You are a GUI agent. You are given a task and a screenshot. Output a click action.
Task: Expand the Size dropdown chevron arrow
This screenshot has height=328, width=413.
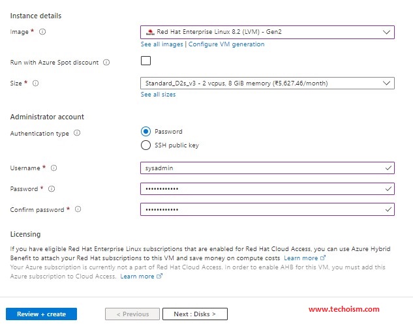pyautogui.click(x=386, y=83)
